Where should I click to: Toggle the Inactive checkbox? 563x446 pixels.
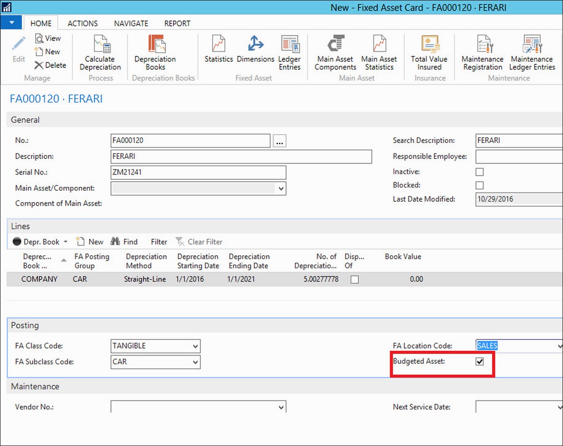(480, 172)
